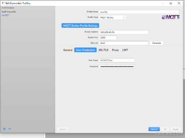Close the Edit Connection Profiles window

coord(179,3)
